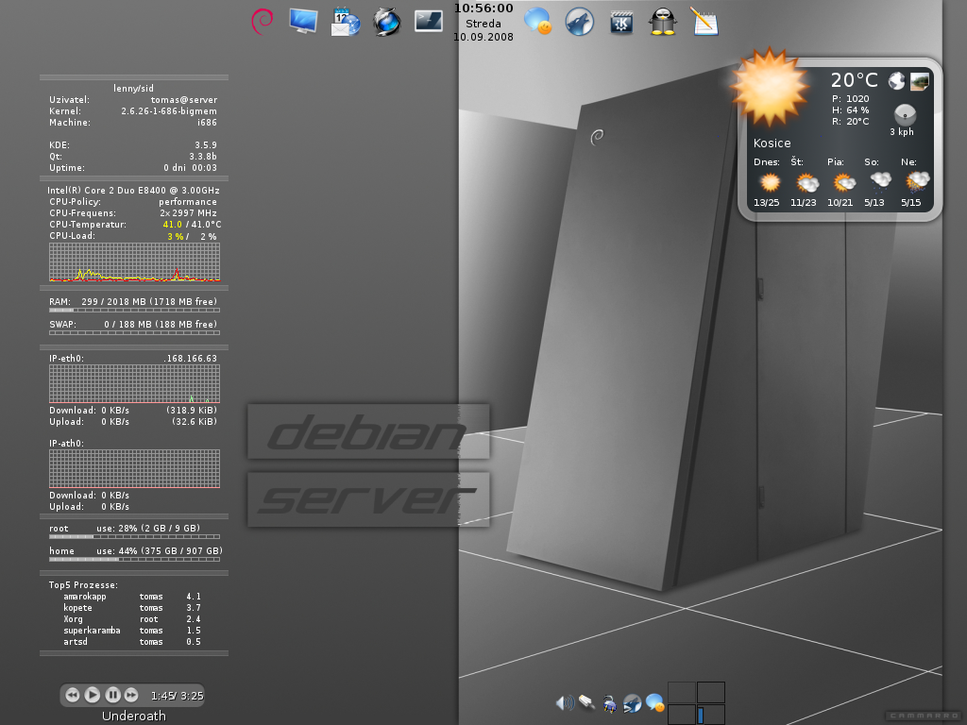Select the Pia forecast icon
The width and height of the screenshot is (967, 725).
pos(843,182)
